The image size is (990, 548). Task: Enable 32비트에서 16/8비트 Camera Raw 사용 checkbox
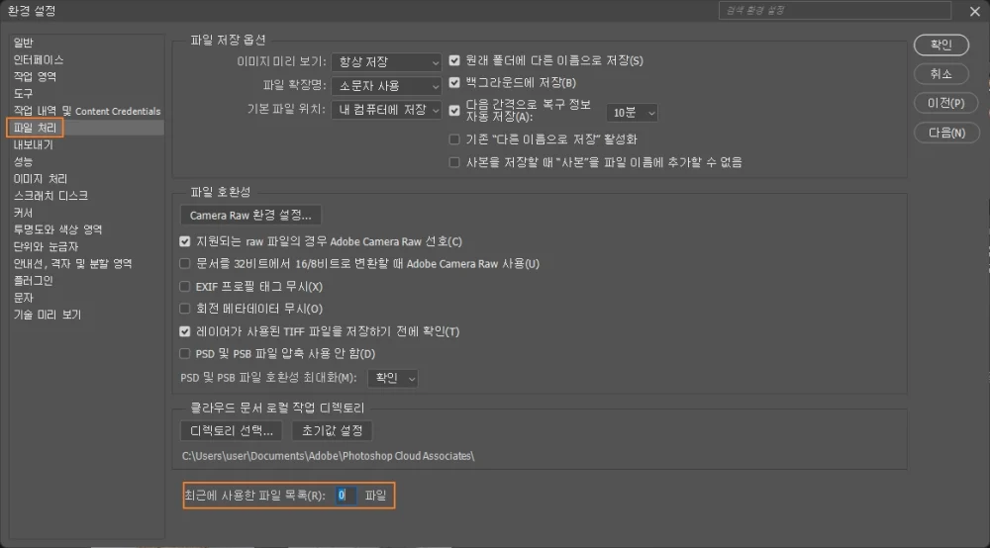pos(184,263)
